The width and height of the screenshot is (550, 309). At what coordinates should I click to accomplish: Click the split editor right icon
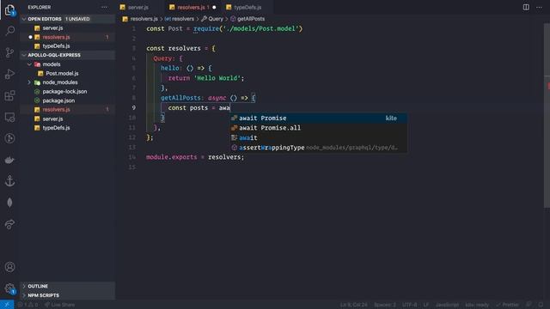click(526, 7)
